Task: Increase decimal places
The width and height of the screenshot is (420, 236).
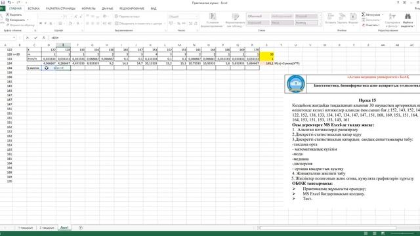Action: tap(190, 24)
